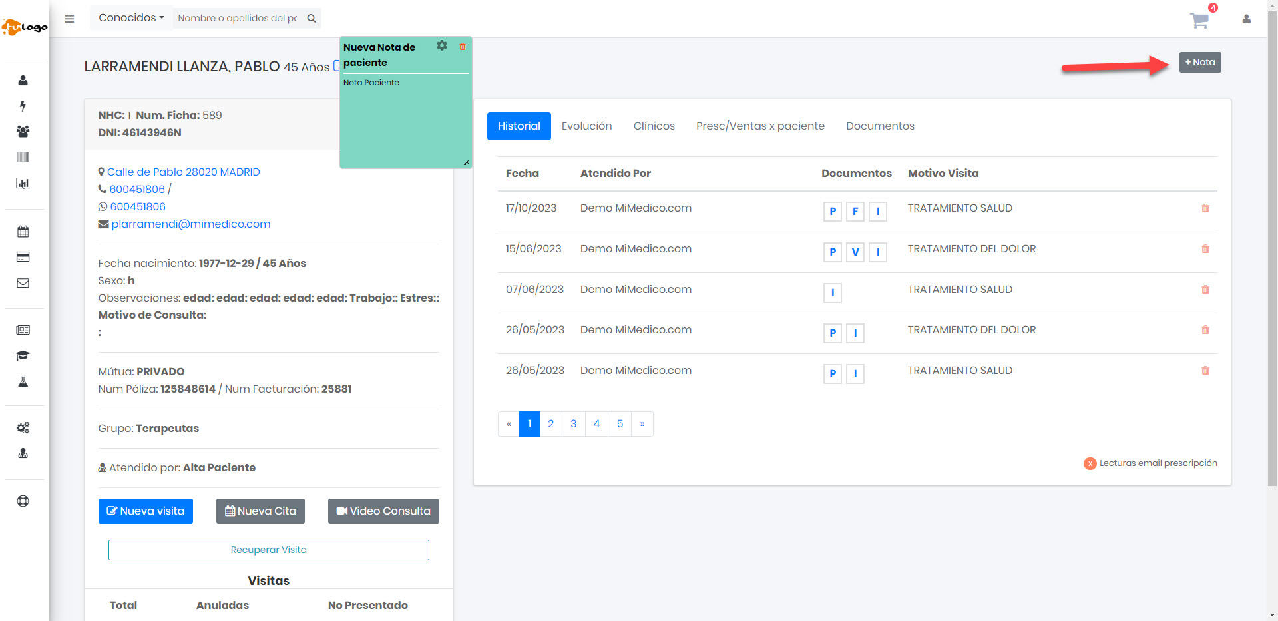The image size is (1278, 621).
Task: Open the patient email address link
Action: tap(190, 224)
